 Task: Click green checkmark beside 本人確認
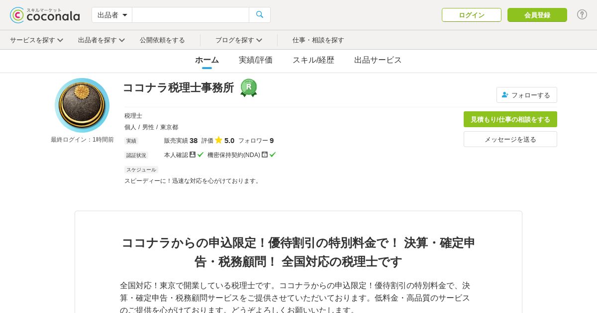(x=200, y=155)
